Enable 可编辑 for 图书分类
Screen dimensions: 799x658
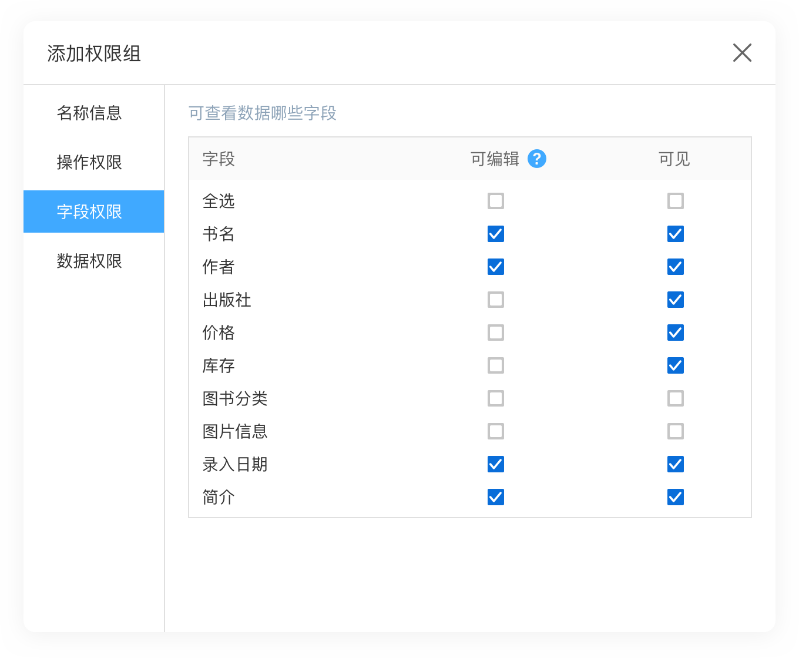pyautogui.click(x=495, y=398)
